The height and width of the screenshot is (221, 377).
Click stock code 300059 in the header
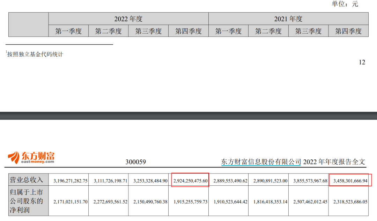click(135, 162)
